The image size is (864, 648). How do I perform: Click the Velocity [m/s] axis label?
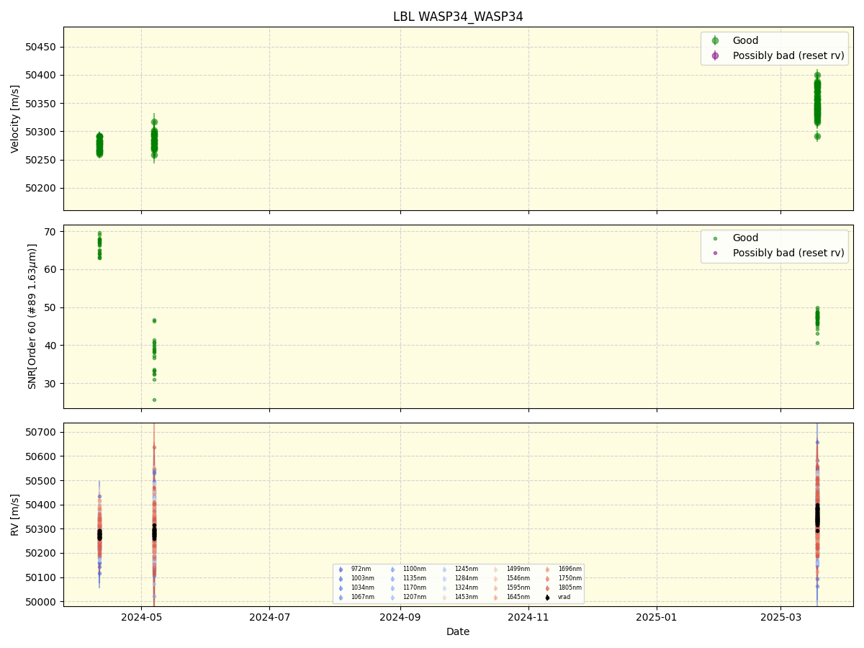pos(15,119)
